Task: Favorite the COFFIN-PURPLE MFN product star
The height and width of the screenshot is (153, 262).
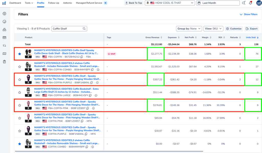Action: click(19, 131)
